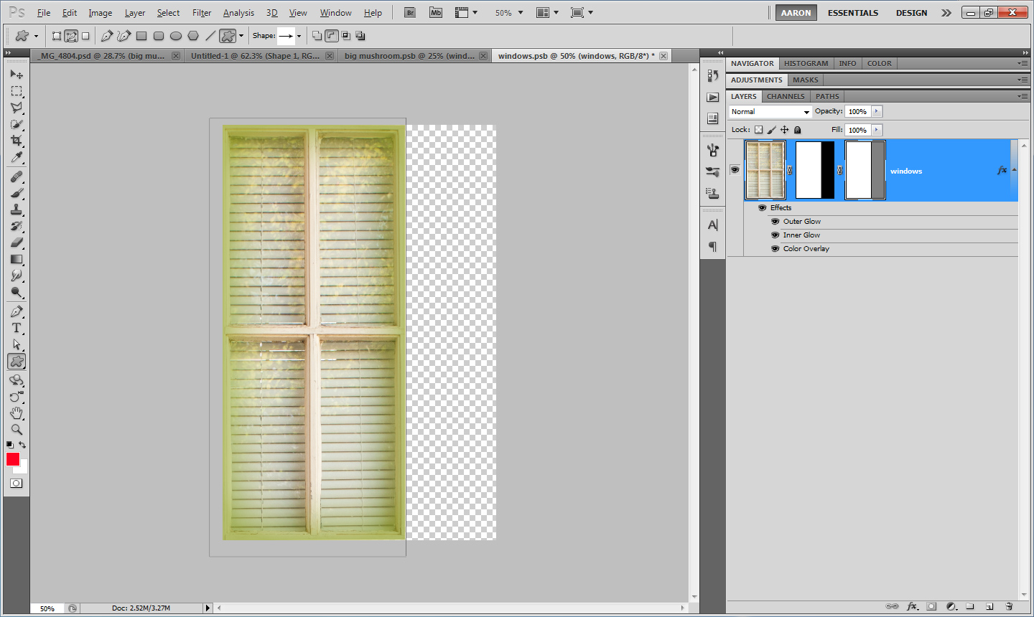Screen dimensions: 1034x617
Task: Click the windows layer thumbnail
Action: (x=765, y=170)
